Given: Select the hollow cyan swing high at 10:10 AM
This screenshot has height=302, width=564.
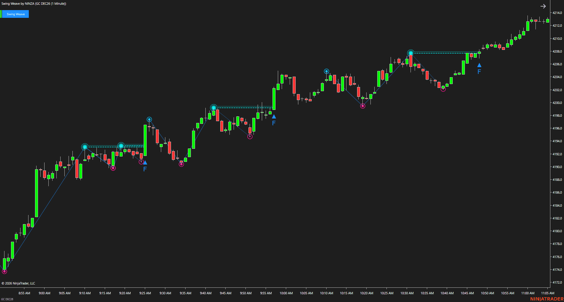Looking at the screenshot, I should tap(326, 71).
